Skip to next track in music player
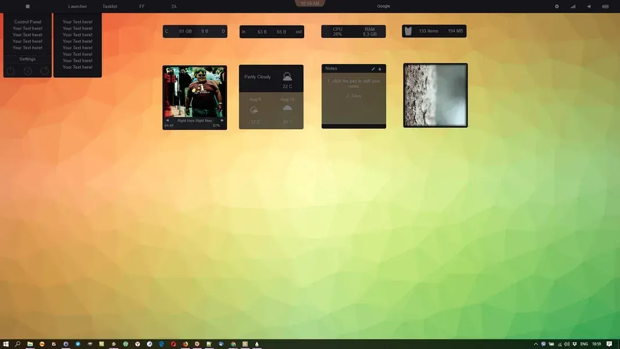Viewport: 620px width, 349px height. point(222,120)
